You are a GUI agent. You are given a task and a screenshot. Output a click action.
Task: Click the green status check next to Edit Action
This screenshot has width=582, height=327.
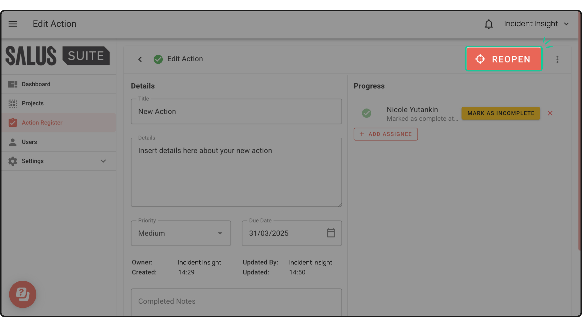158,59
